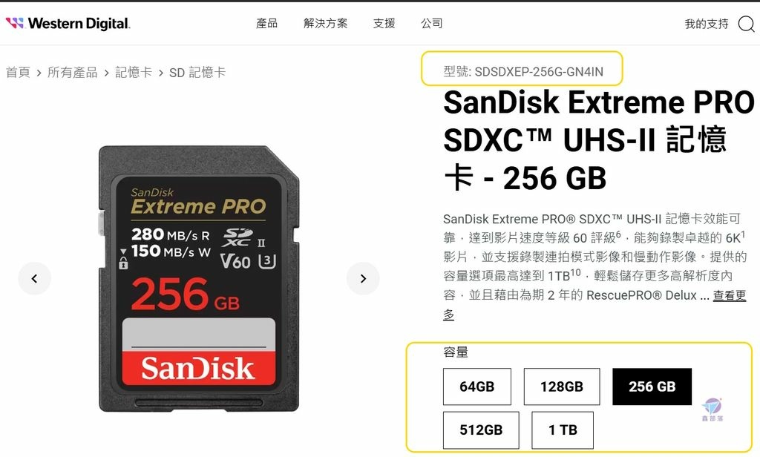760x457 pixels.
Task: Open 所有產品 breadcrumb link
Action: point(72,73)
